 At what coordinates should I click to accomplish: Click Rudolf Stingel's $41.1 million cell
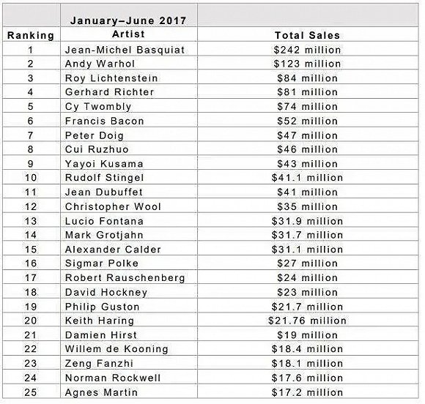[308, 177]
